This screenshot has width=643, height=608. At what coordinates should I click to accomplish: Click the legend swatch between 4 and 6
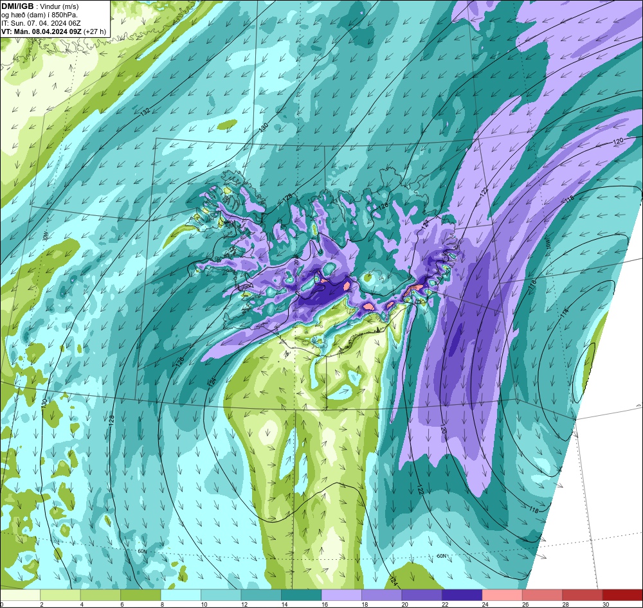click(101, 595)
